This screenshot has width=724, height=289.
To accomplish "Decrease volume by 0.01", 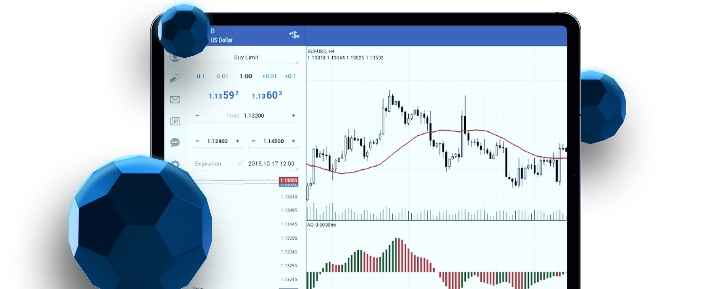I will pos(222,76).
